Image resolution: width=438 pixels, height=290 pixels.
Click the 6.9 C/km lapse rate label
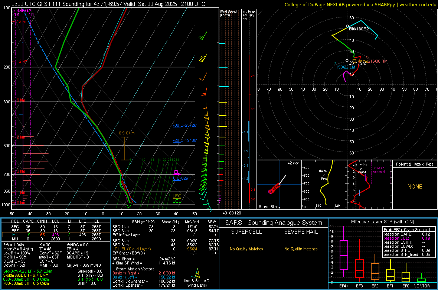coord(127,133)
